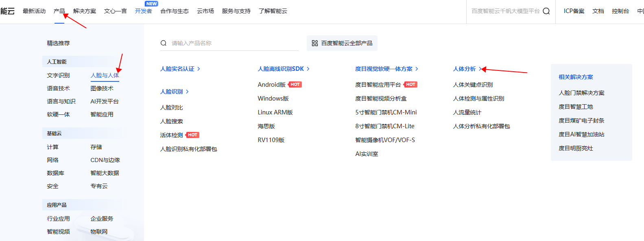Expand the 人脸离线识别SDK chevron arrow
644x241 pixels.
[x=308, y=69]
